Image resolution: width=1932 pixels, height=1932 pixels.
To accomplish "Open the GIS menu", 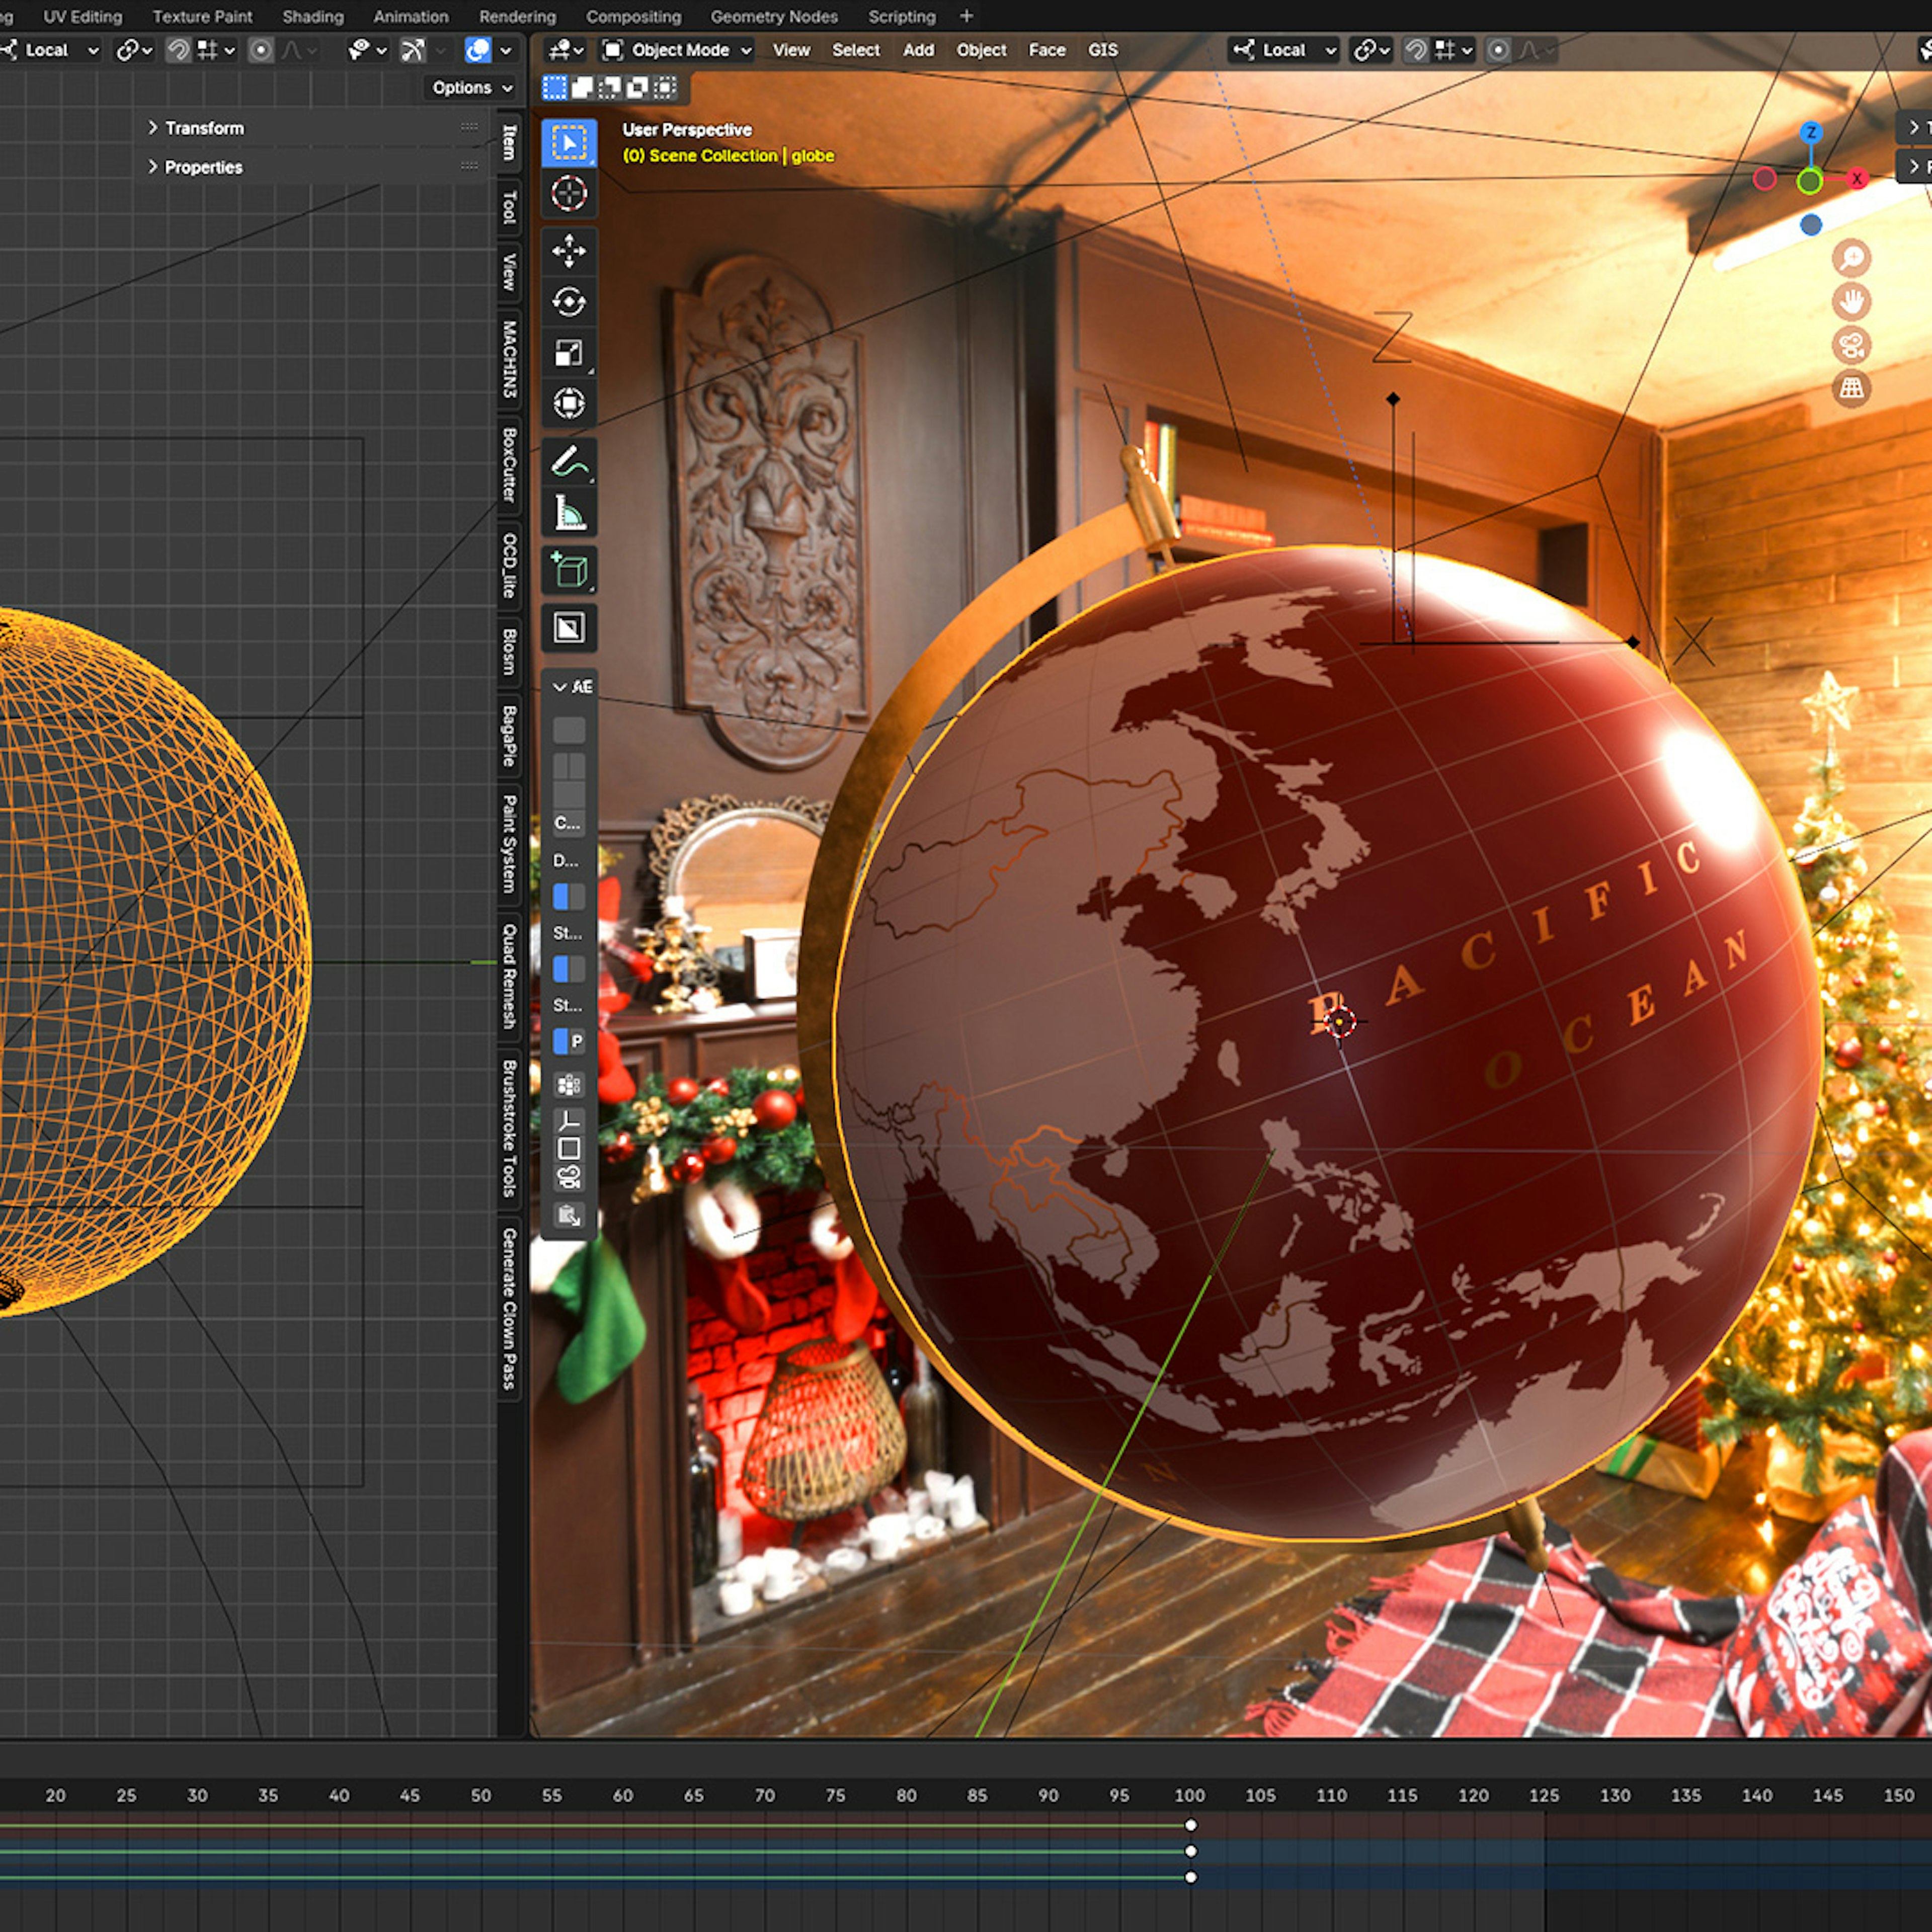I will coord(1102,50).
